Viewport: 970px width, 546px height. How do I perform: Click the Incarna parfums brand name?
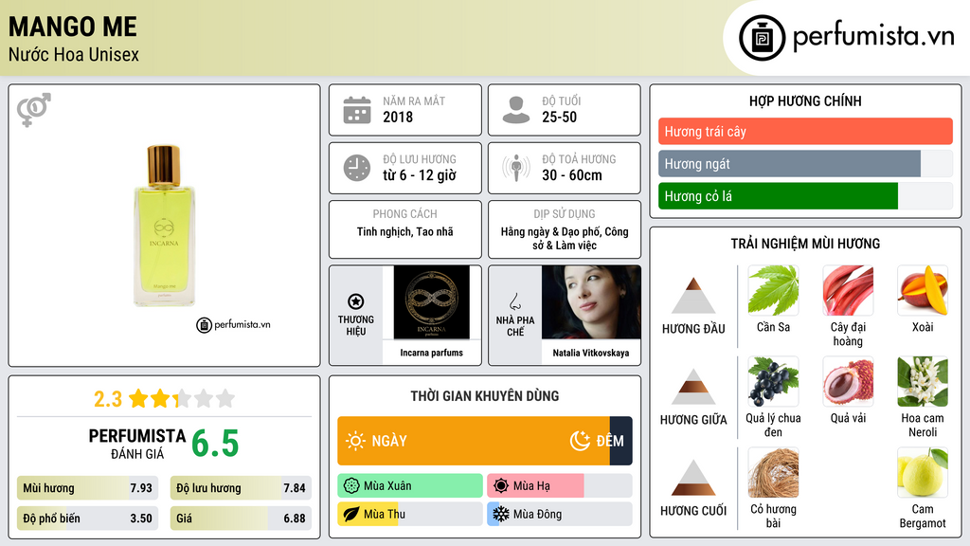(x=431, y=353)
